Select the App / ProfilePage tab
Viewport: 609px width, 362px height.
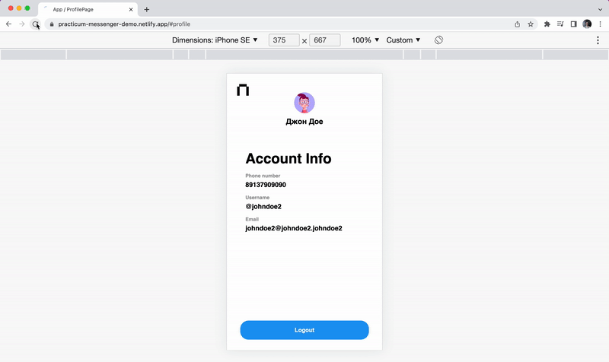tap(84, 9)
